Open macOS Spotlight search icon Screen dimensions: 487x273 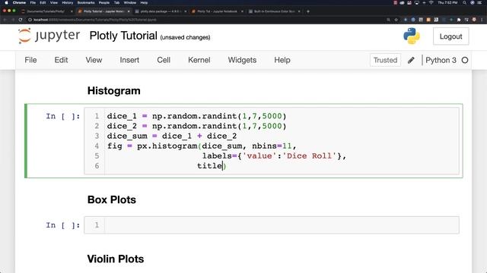click(464, 2)
